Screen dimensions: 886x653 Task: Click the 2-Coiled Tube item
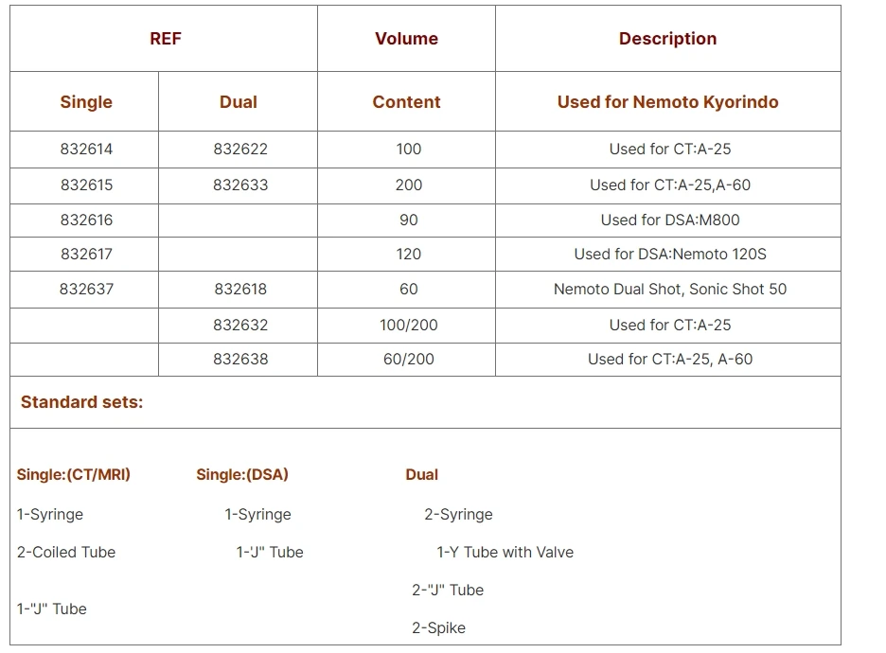(66, 552)
